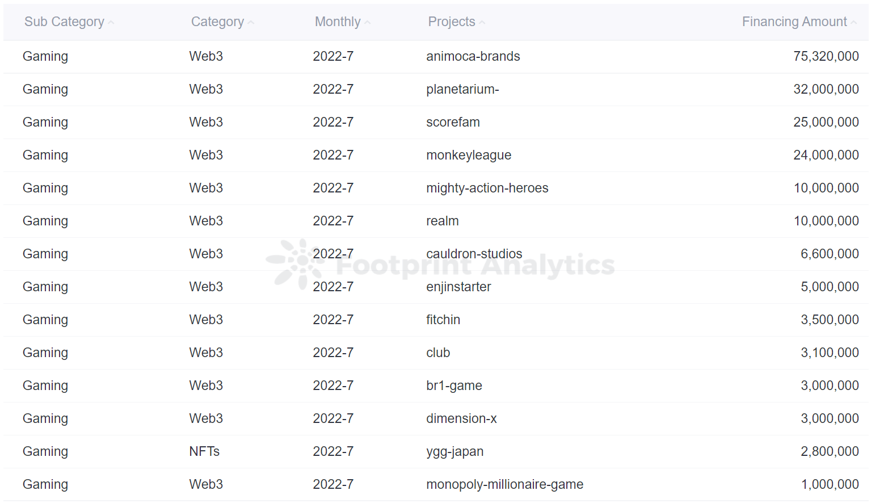Open the monopoly-millionaire-game project

[x=504, y=484]
